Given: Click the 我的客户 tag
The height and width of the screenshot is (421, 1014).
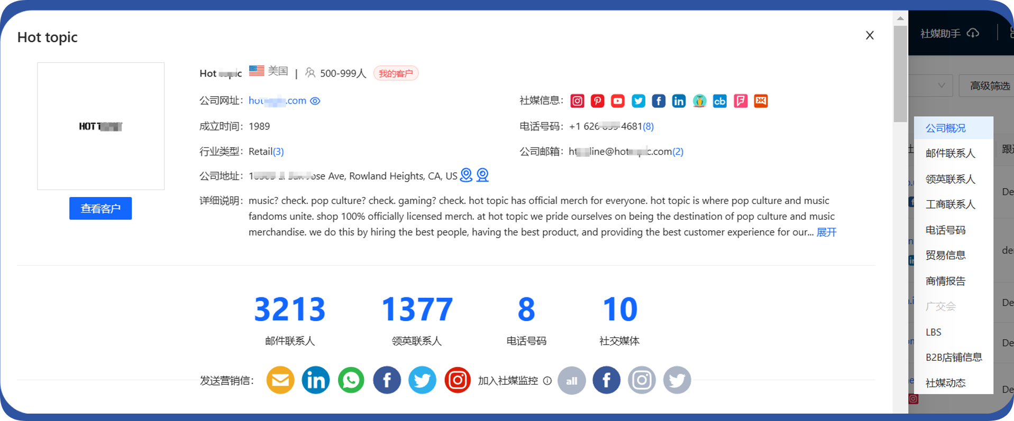Looking at the screenshot, I should point(396,73).
